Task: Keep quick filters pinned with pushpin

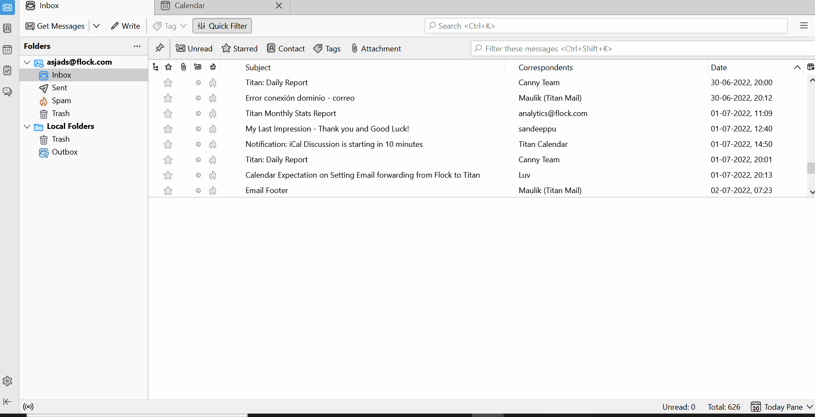Action: click(159, 48)
